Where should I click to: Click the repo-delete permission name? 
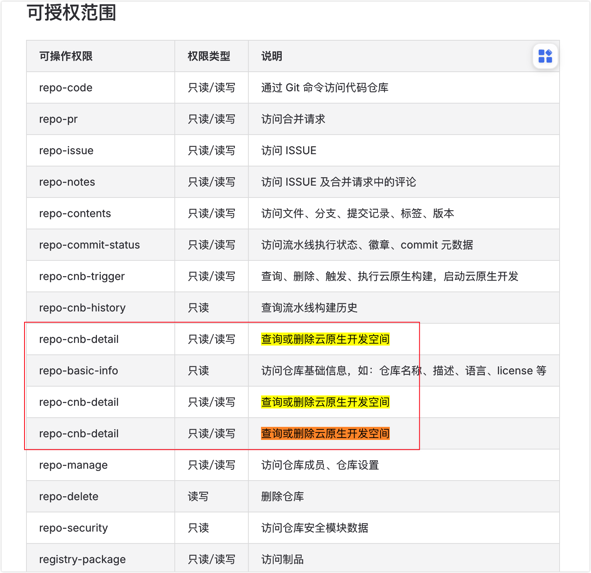(x=69, y=497)
